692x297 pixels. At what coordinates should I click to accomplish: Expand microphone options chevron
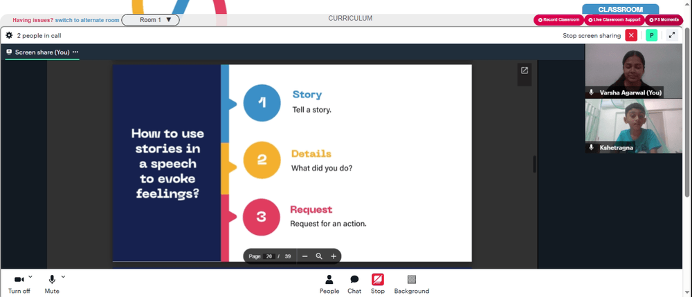(x=63, y=277)
